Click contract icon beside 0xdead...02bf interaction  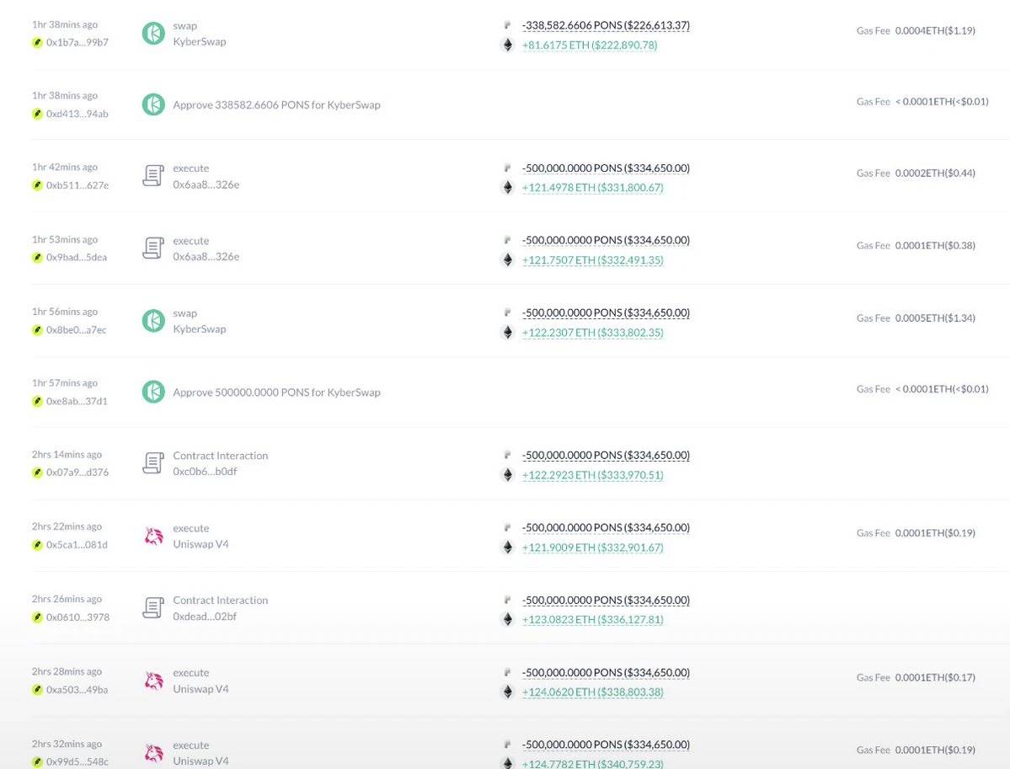[153, 608]
